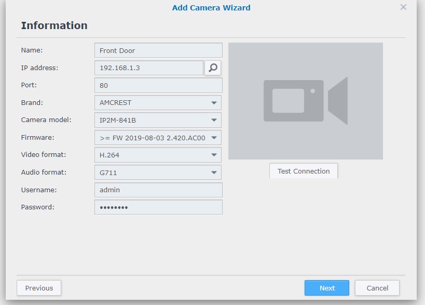Screen dimensions: 425x305
Task: Click the 'Name:' label
Action: [x=32, y=50]
